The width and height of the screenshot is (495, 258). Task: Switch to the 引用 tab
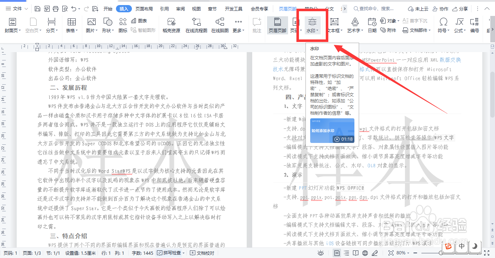[x=165, y=9]
